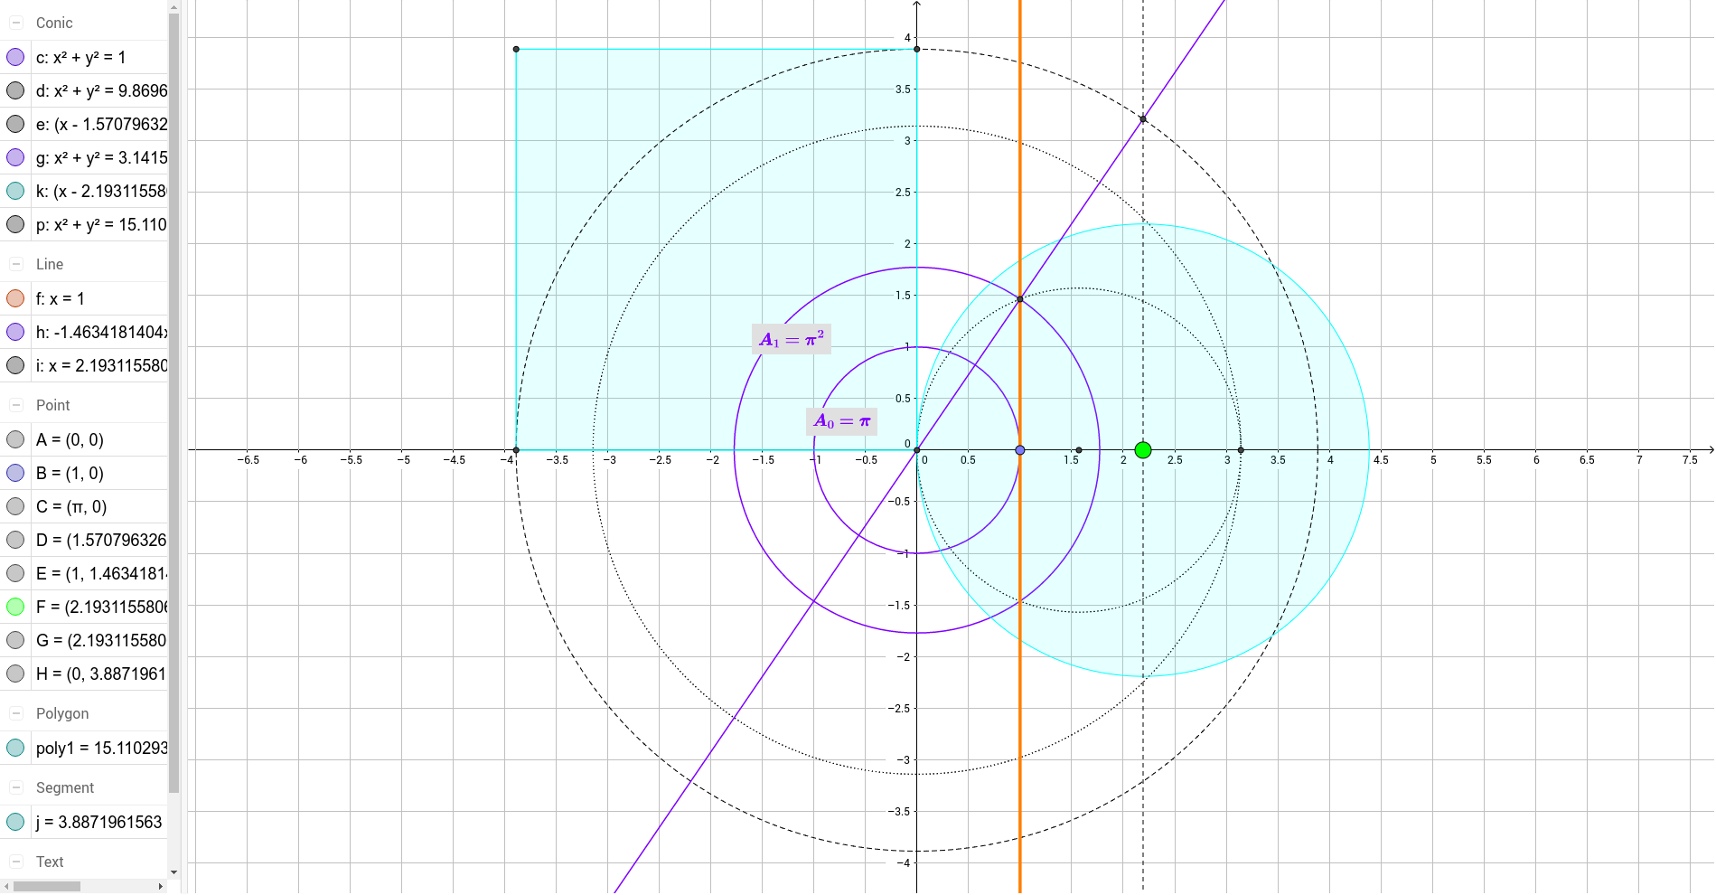The height and width of the screenshot is (895, 1716).
Task: Toggle visibility circle of conic d
Action: pyautogui.click(x=15, y=90)
